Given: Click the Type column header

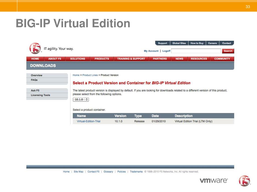Looking at the screenshot, I should 138,116.
